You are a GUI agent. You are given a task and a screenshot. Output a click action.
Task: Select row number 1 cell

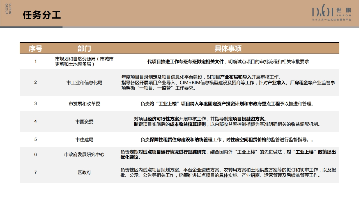[x=36, y=61]
